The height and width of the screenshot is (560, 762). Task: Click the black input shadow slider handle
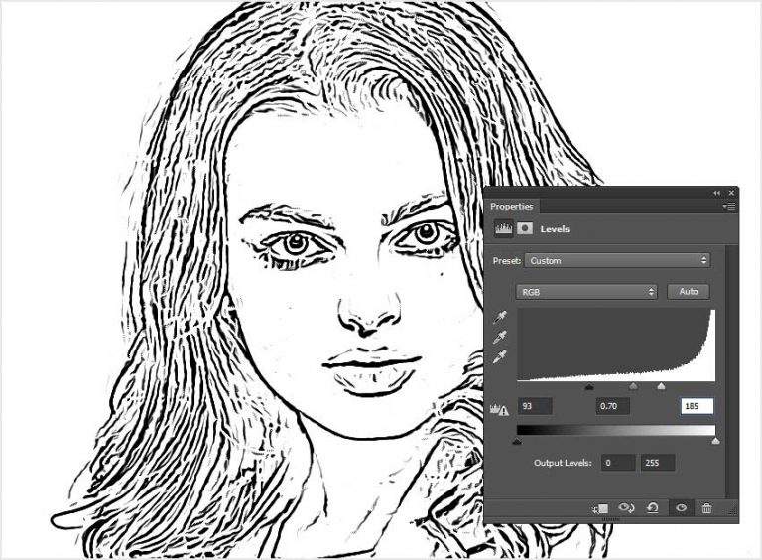(589, 387)
